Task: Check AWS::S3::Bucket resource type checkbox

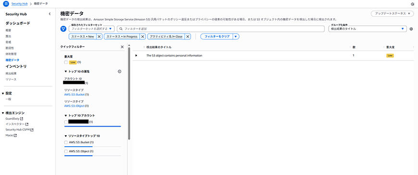Action: [x=66, y=142]
